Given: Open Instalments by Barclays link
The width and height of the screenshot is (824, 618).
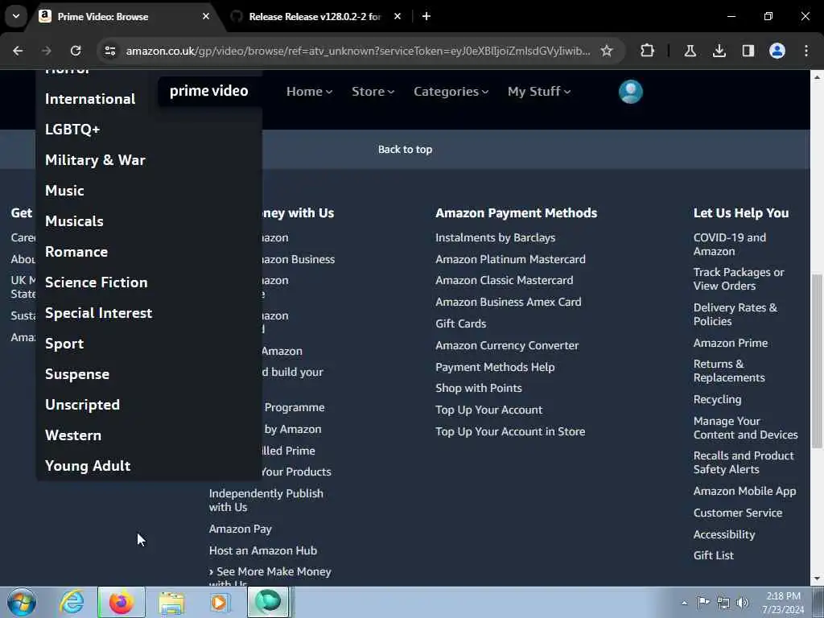Looking at the screenshot, I should click(495, 237).
